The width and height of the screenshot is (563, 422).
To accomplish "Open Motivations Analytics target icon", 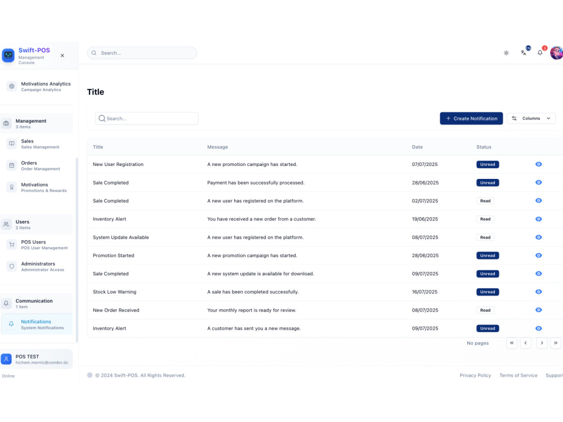I will click(12, 86).
